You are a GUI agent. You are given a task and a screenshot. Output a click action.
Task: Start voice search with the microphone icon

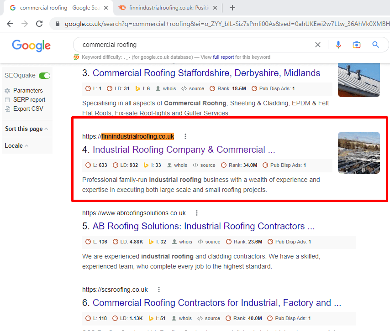click(x=338, y=45)
